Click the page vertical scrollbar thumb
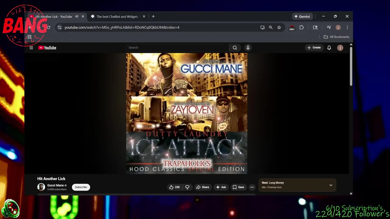 (351, 66)
